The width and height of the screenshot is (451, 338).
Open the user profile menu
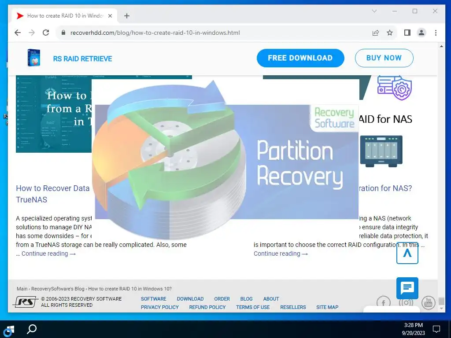point(421,33)
